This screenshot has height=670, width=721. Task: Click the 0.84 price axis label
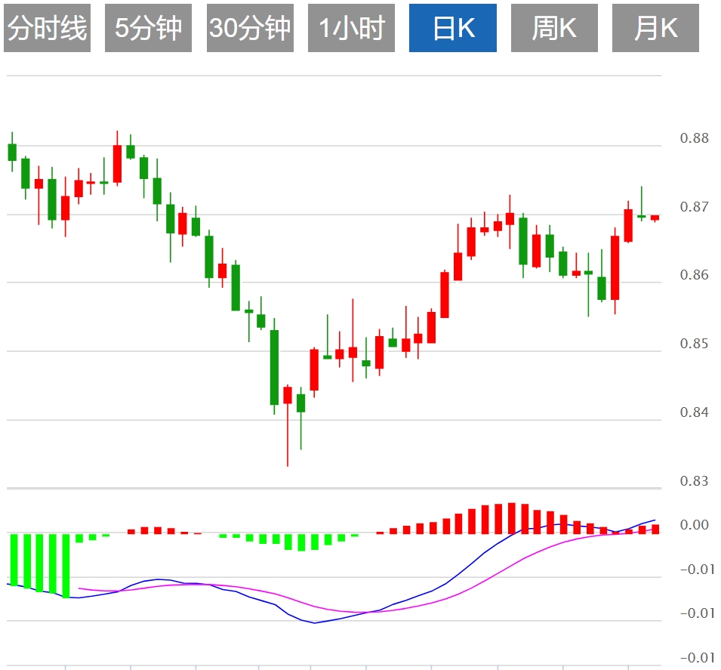694,412
